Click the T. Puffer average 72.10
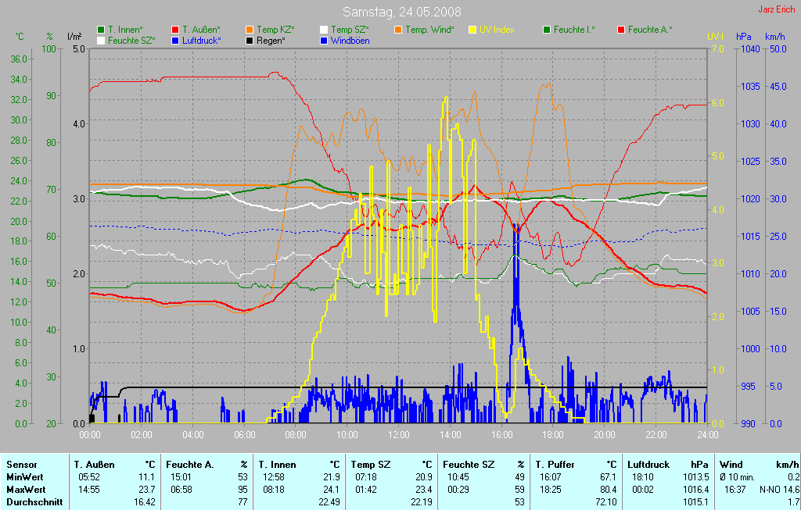The width and height of the screenshot is (801, 510). coord(606,502)
